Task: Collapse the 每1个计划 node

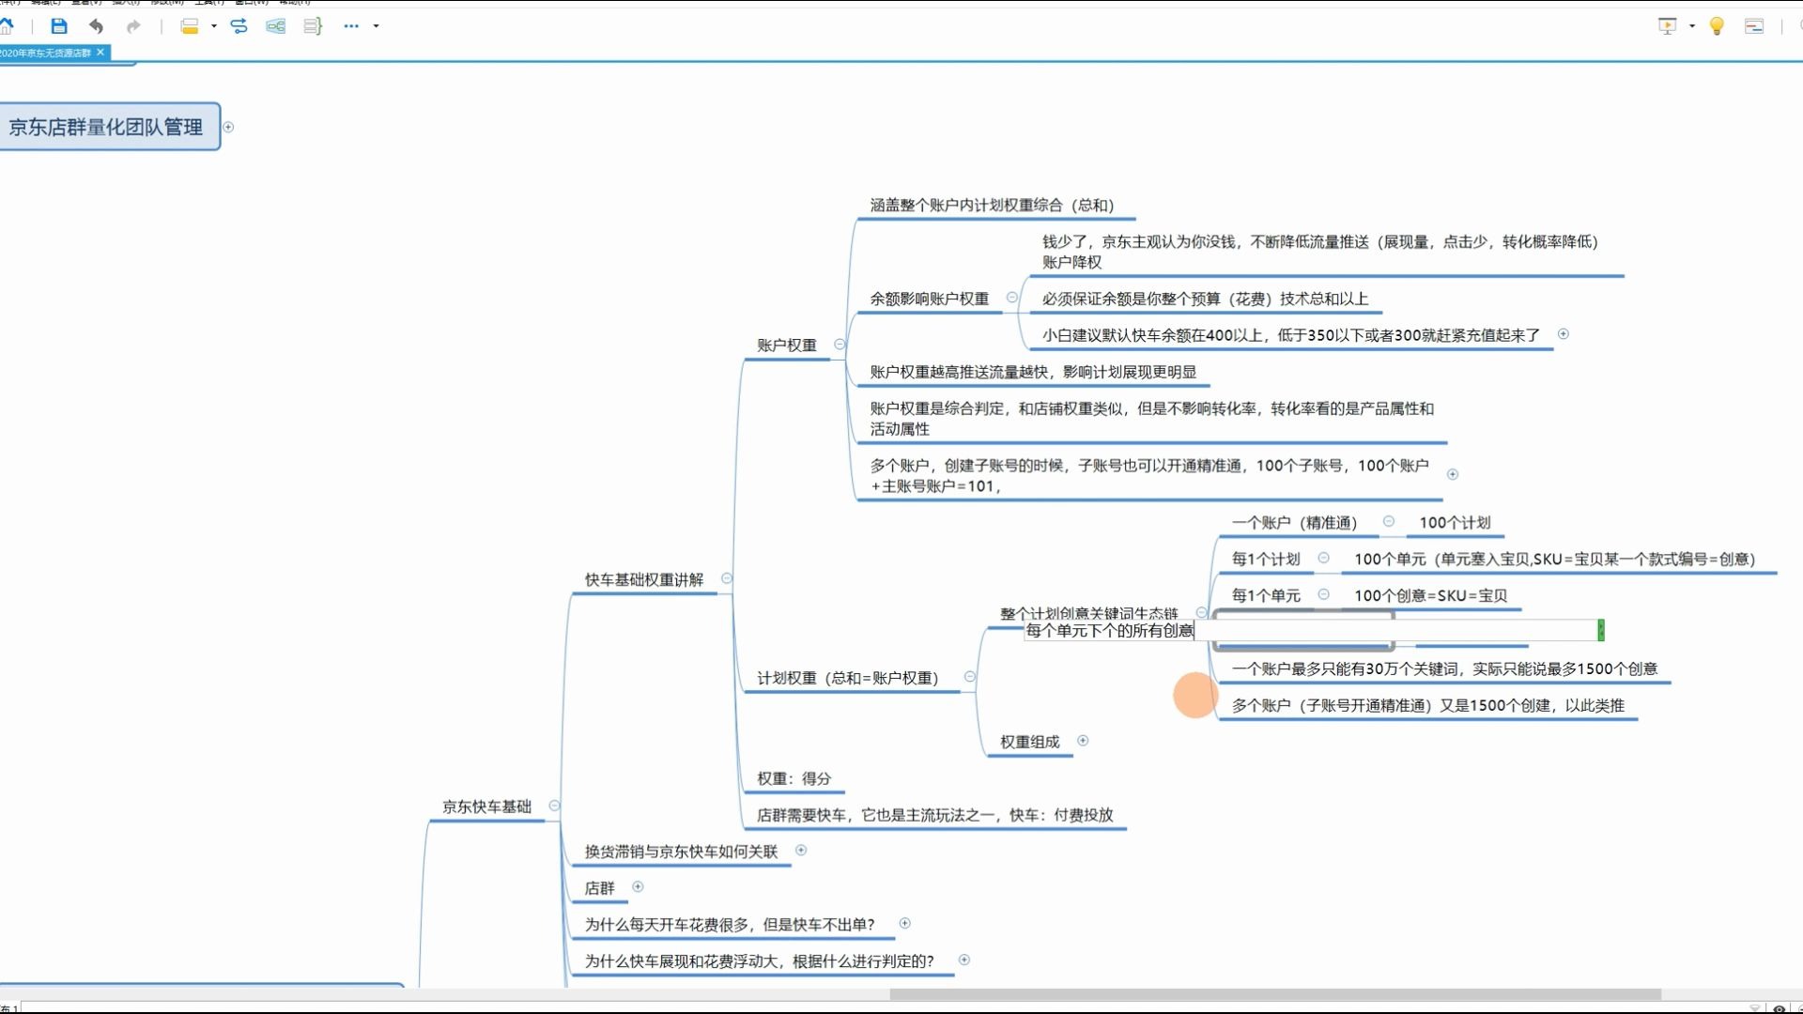Action: [1324, 558]
